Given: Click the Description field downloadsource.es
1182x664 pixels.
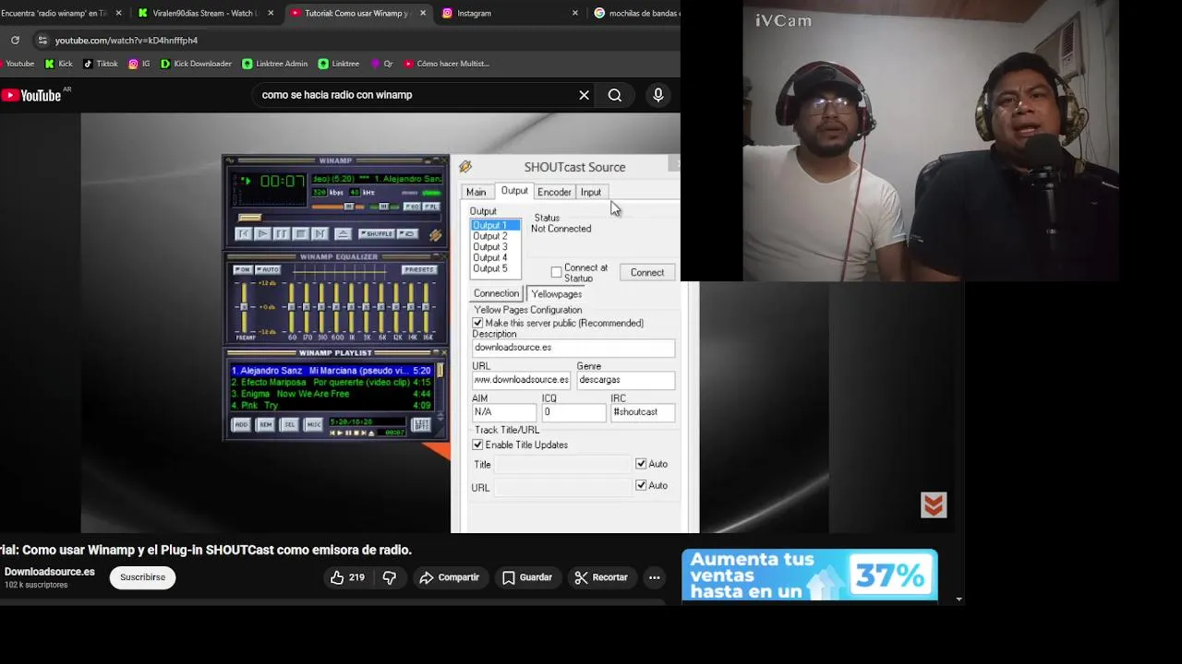Looking at the screenshot, I should click(573, 348).
